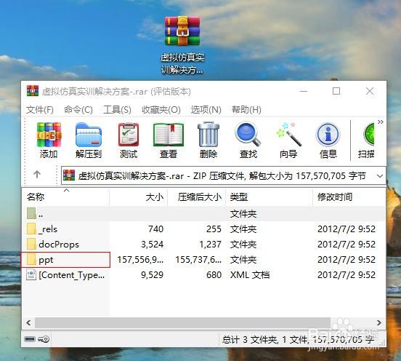Click the WinRAR title bar icon
The width and height of the screenshot is (401, 361).
[x=33, y=91]
